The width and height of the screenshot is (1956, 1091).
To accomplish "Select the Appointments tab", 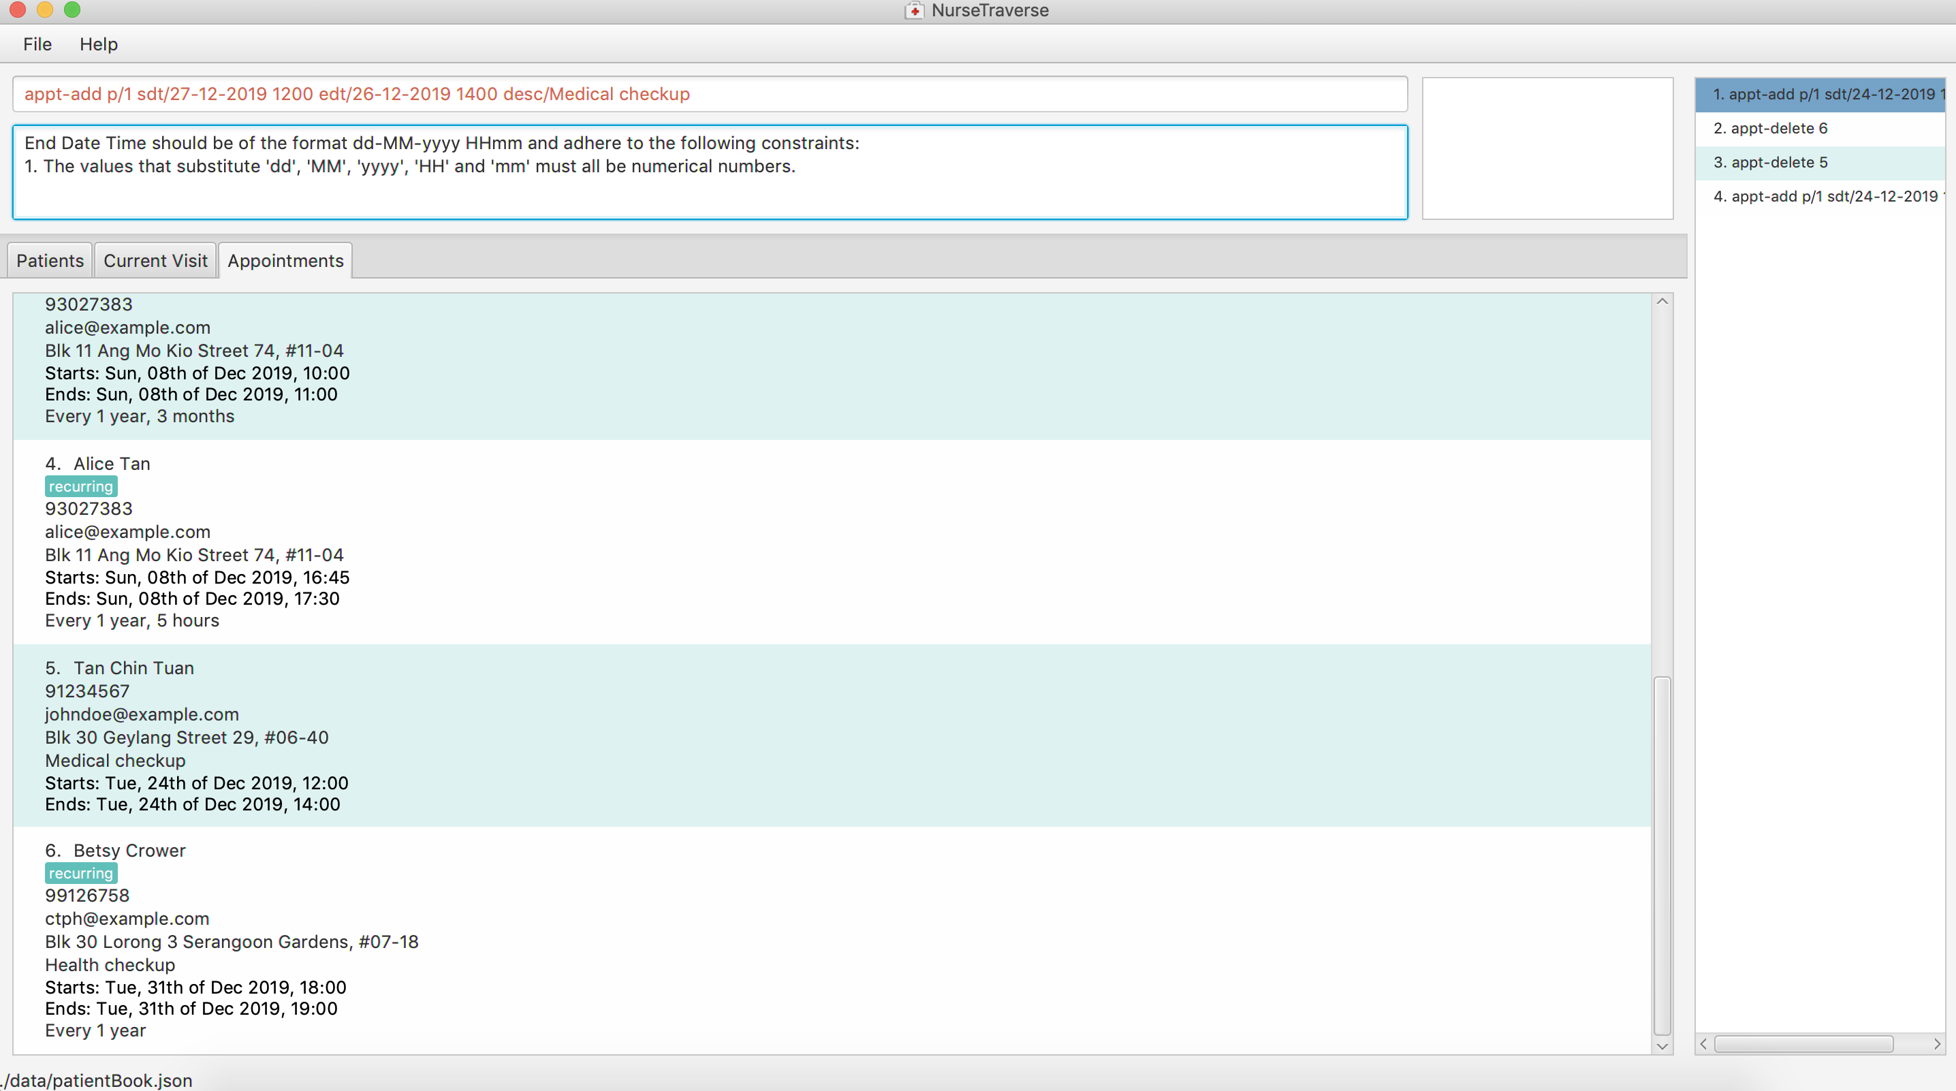I will 285,260.
